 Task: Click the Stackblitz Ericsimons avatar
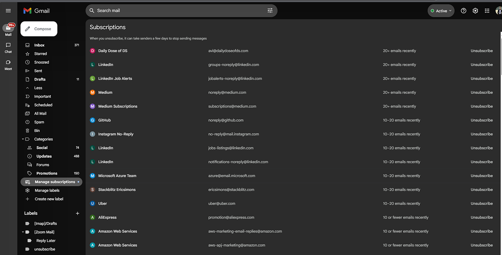pyautogui.click(x=93, y=190)
